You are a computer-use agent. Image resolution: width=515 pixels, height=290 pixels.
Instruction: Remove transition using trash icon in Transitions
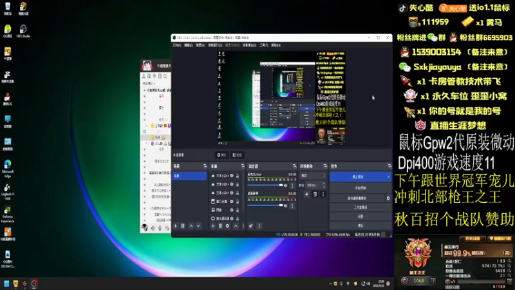tap(315, 195)
